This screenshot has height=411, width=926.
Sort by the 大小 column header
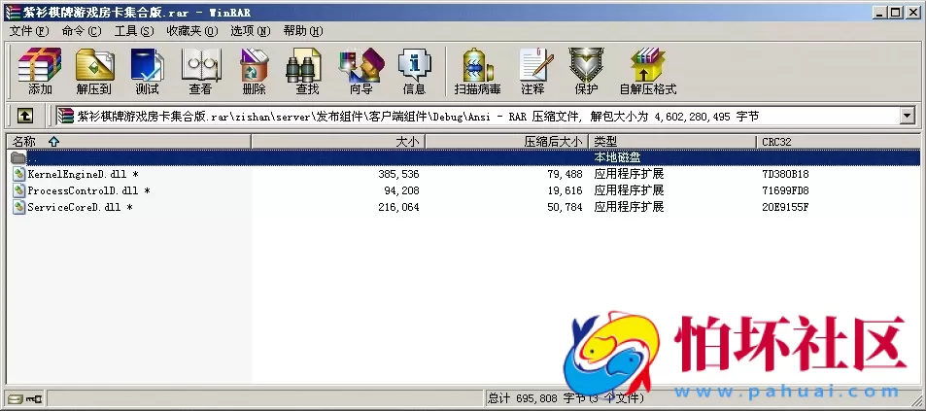click(338, 142)
